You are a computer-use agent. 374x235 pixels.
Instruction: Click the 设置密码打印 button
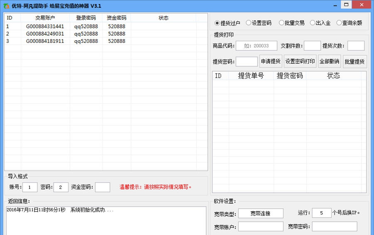(x=300, y=62)
